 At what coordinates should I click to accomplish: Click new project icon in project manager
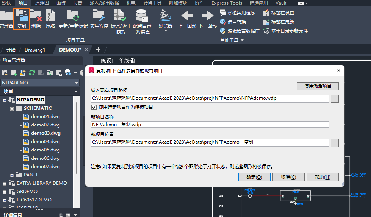(x=14, y=73)
